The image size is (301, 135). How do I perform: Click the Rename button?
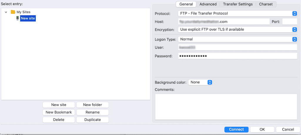[x=93, y=112]
